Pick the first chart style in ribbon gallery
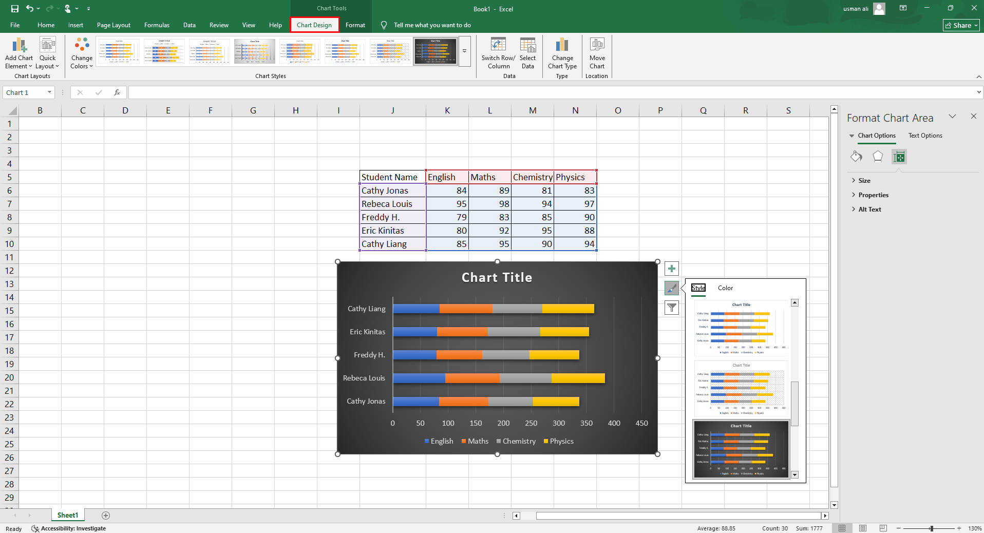 [119, 51]
